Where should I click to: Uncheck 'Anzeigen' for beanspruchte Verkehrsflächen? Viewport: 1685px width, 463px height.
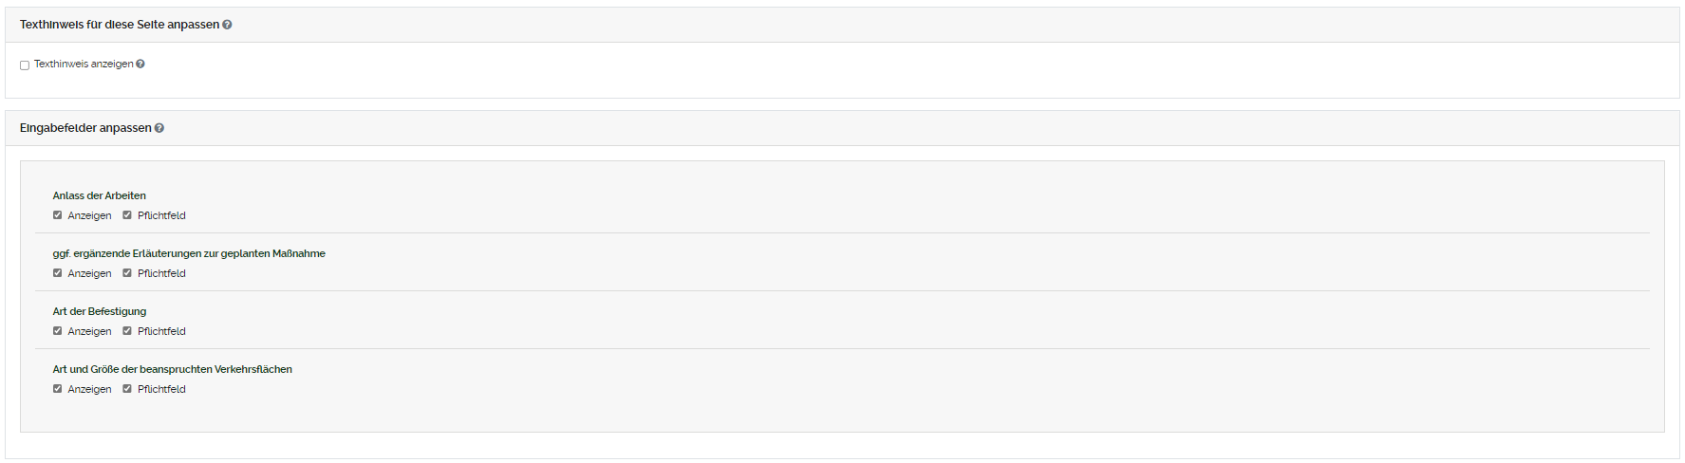click(x=58, y=389)
